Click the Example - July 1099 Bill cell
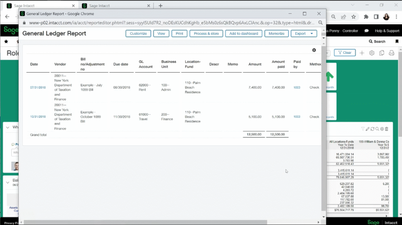This screenshot has width=402, height=225. tap(91, 88)
